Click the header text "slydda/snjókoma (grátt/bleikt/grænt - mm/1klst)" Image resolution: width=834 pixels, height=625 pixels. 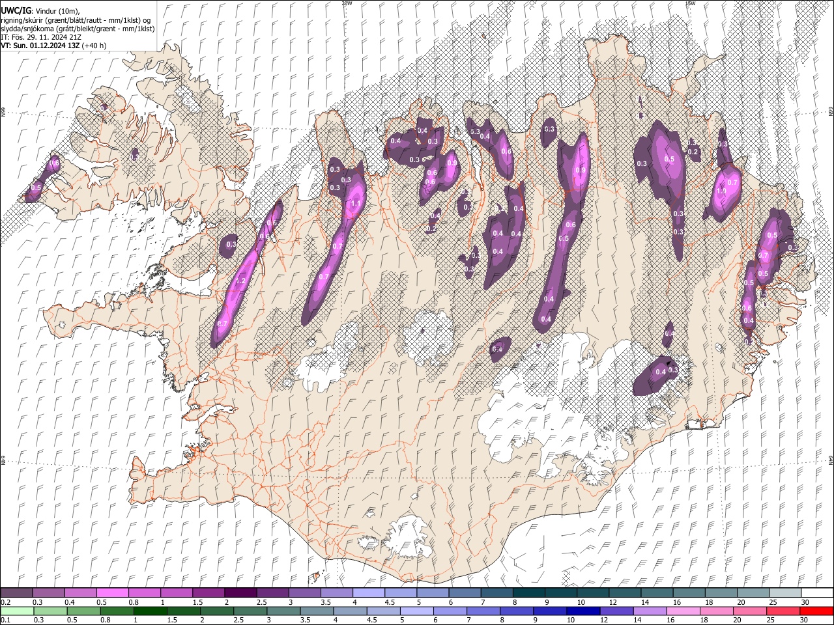[78, 29]
